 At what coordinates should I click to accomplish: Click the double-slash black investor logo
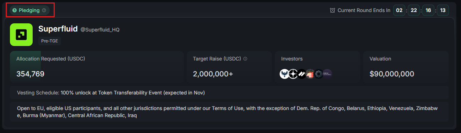coord(302,74)
